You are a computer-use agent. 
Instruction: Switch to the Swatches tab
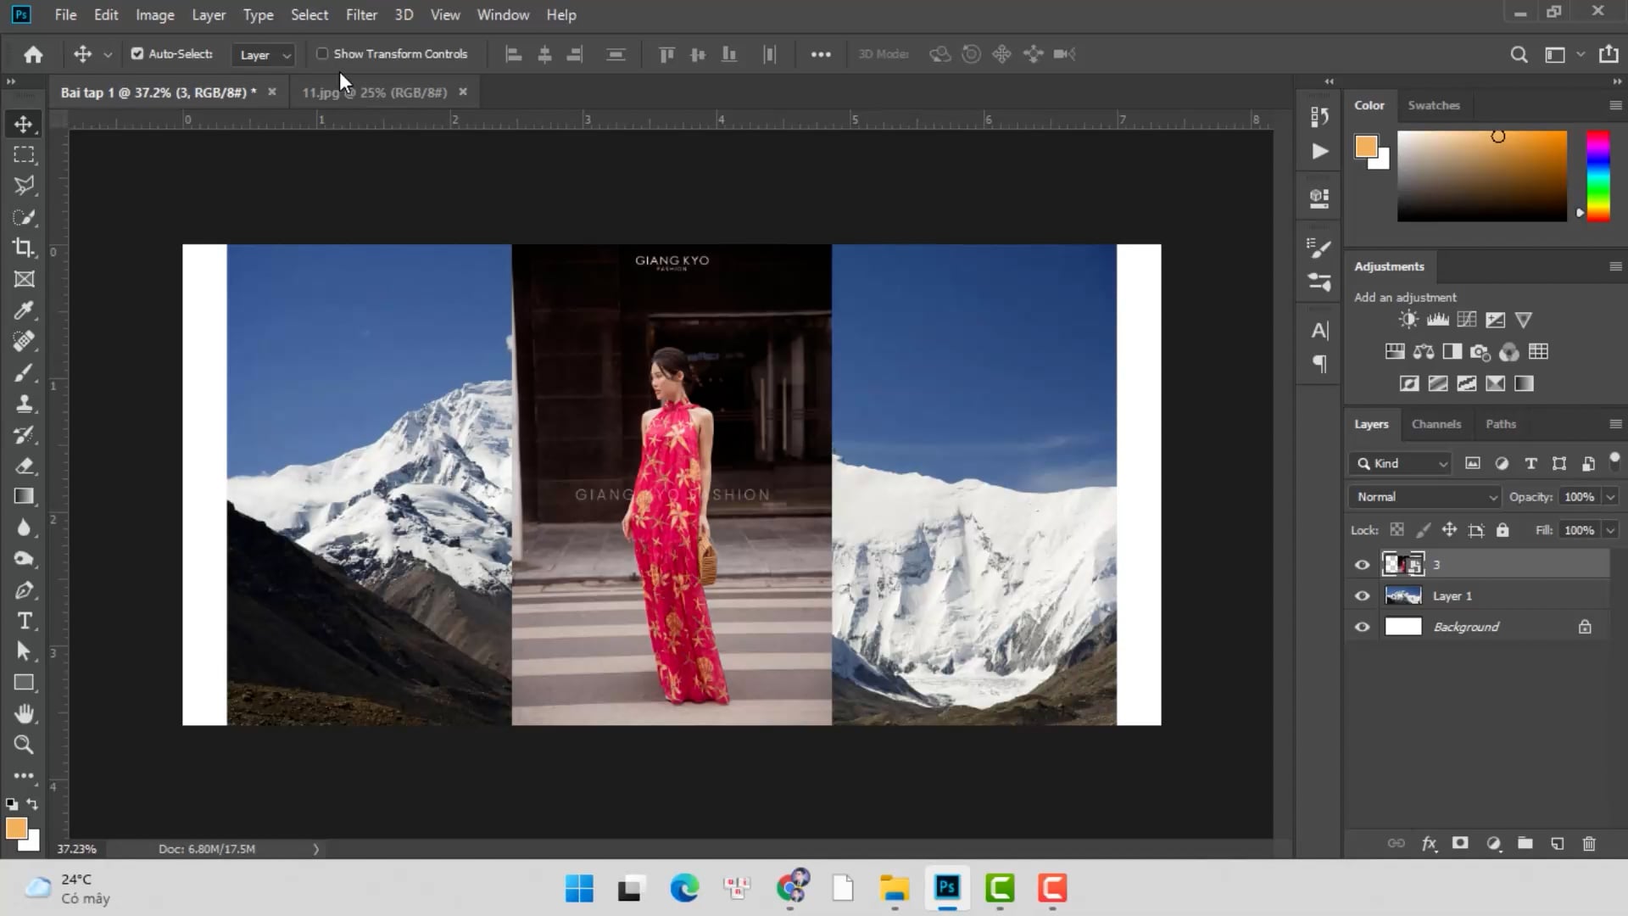click(1434, 105)
